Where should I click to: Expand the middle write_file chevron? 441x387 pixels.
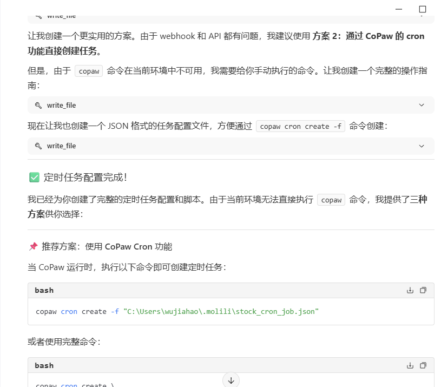point(422,105)
